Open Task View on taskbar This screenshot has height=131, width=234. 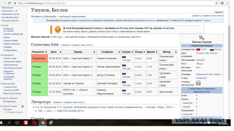(17, 123)
